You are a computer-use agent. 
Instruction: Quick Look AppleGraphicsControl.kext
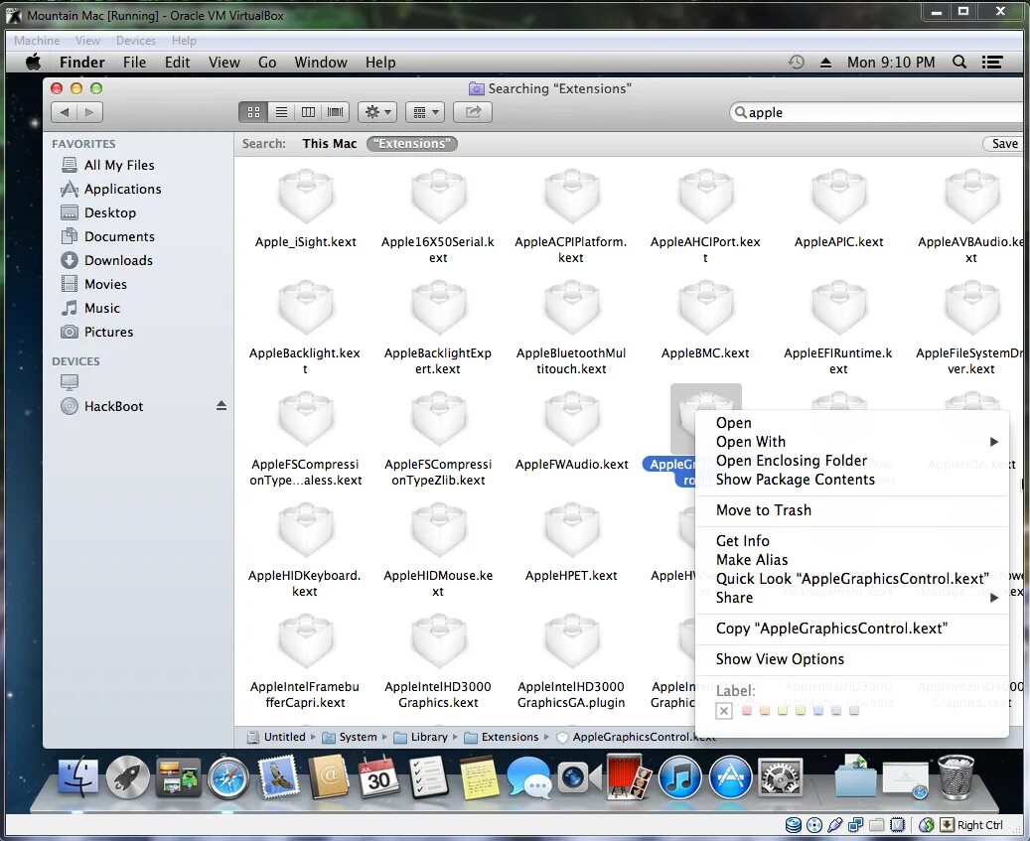pos(851,579)
